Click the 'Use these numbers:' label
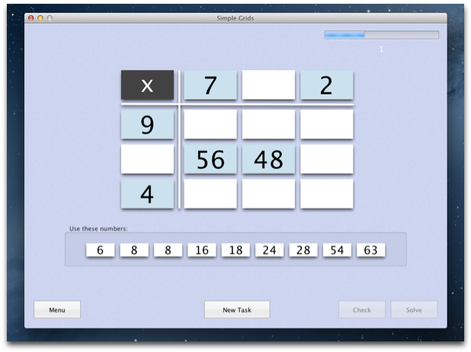The image size is (471, 352). click(x=98, y=229)
